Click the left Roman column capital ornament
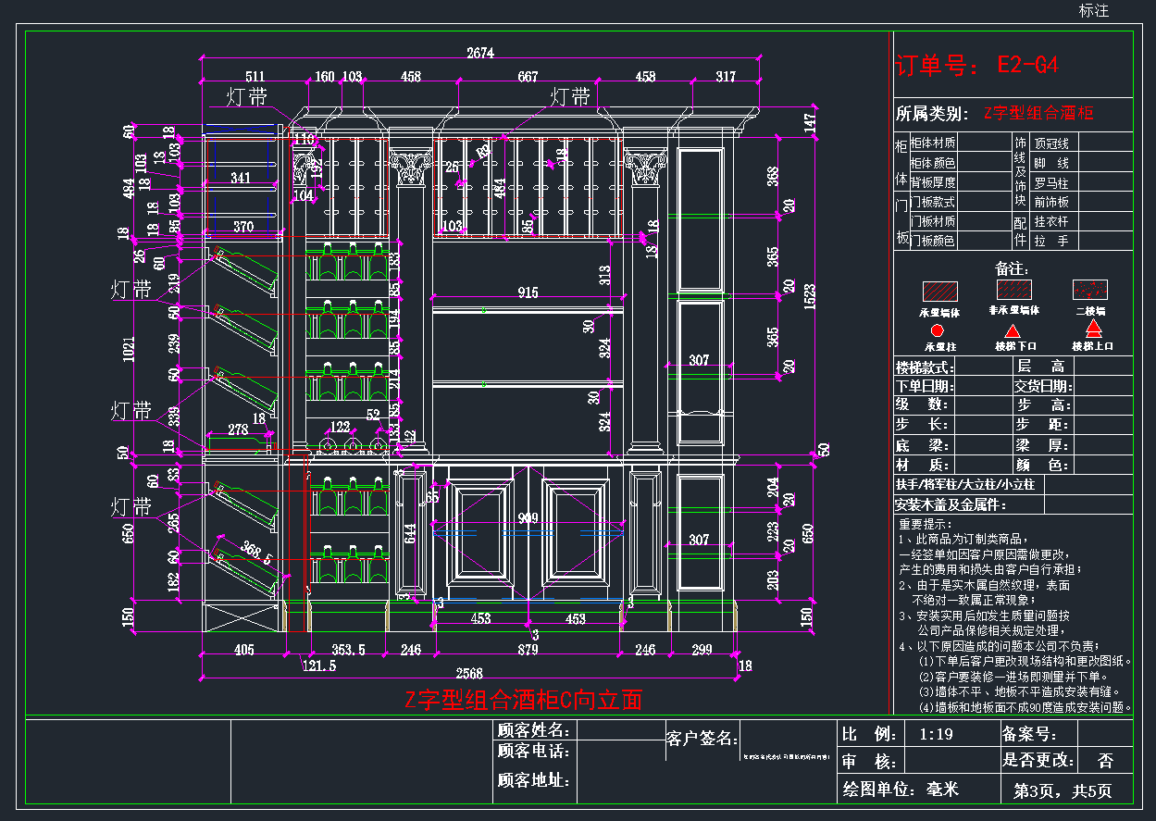 [x=410, y=168]
